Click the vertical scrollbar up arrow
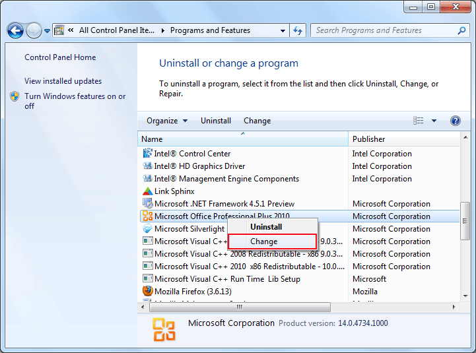476x353 pixels. point(465,137)
